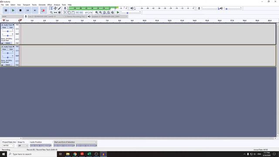Click the Zoom In icon

97,13
